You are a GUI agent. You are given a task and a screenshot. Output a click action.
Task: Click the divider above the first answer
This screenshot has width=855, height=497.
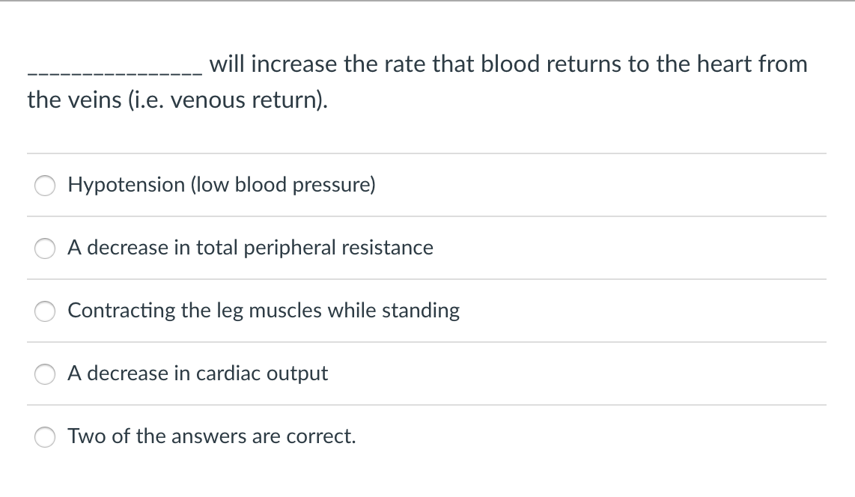427,153
